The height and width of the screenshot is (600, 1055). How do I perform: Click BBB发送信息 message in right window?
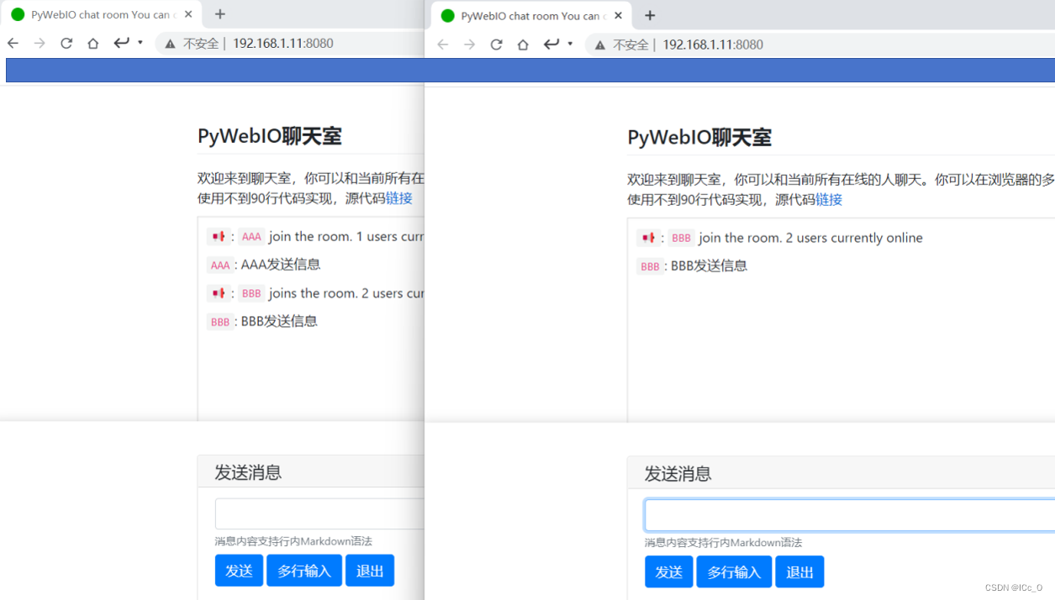tap(709, 266)
